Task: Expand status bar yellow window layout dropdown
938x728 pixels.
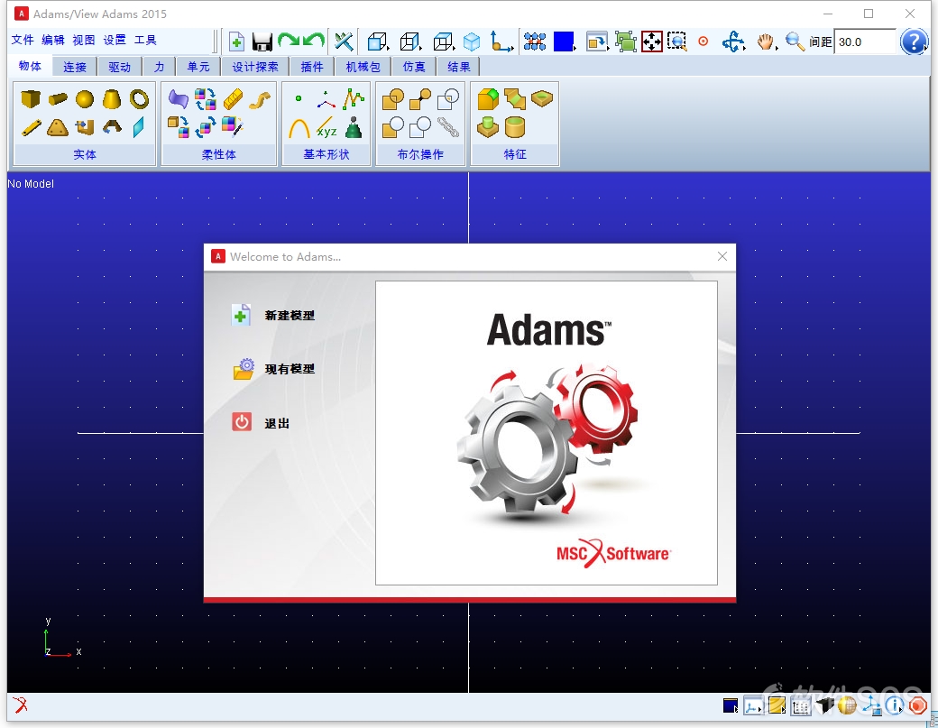Action: (777, 706)
